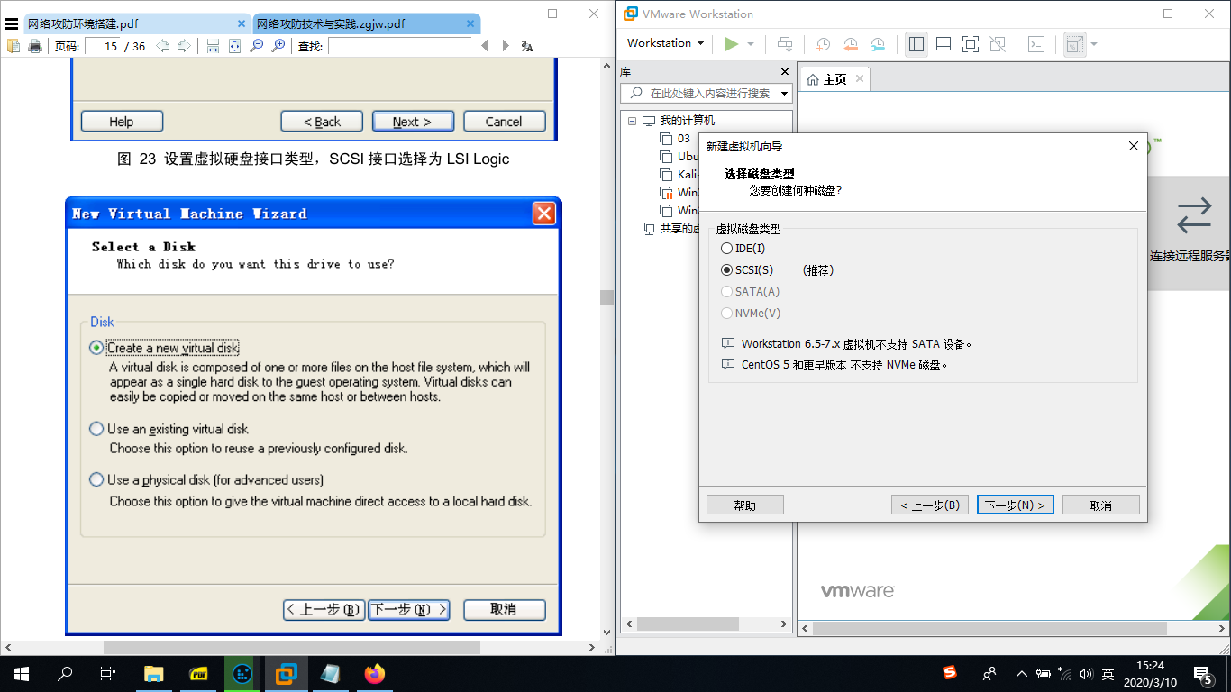
Task: Collapse the 我的计算机 tree node
Action: (x=632, y=121)
